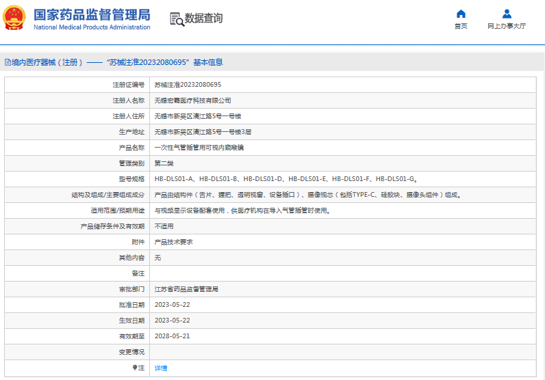Viewport: 545px width, 380px height.
Task: Select the company name 无锡宏霸医疗科技有限公司
Action: [188, 100]
